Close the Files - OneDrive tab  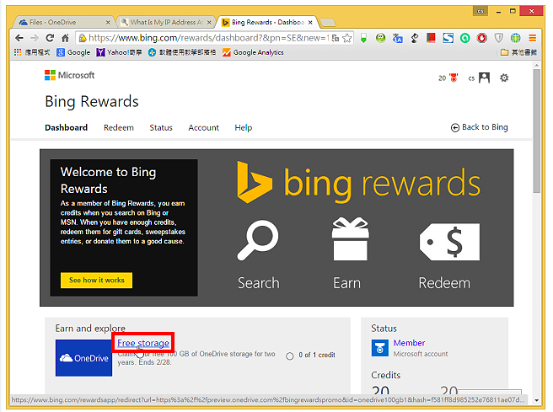click(108, 22)
